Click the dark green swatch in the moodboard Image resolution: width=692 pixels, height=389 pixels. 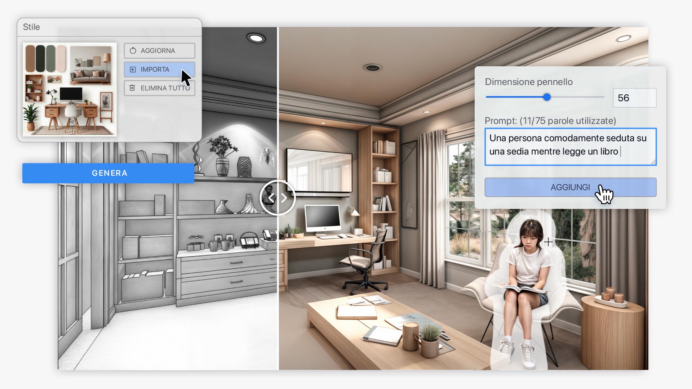[40, 58]
